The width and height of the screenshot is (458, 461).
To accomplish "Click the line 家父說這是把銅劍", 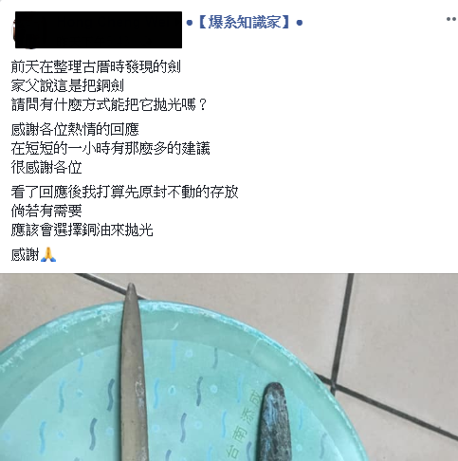I will coord(67,85).
